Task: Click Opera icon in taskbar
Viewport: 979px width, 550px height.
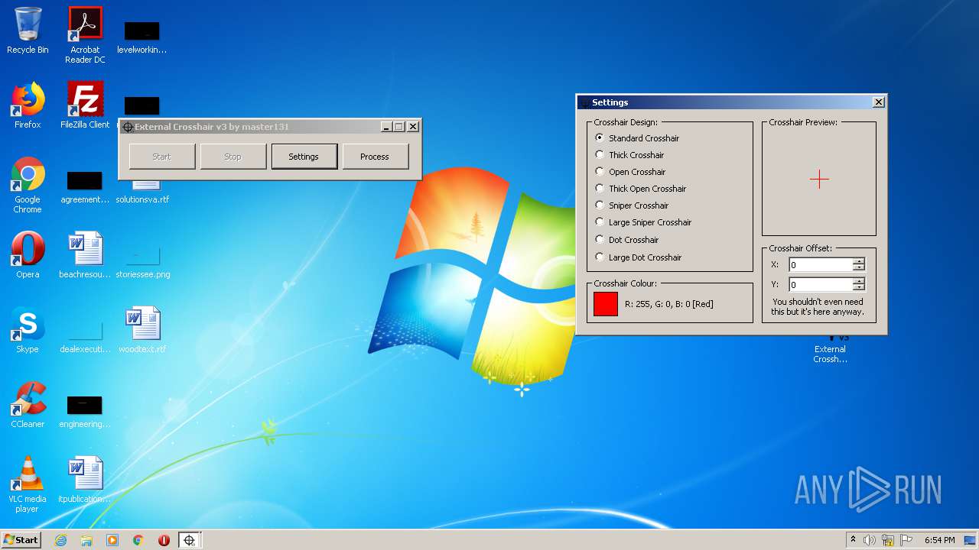Action: point(164,540)
